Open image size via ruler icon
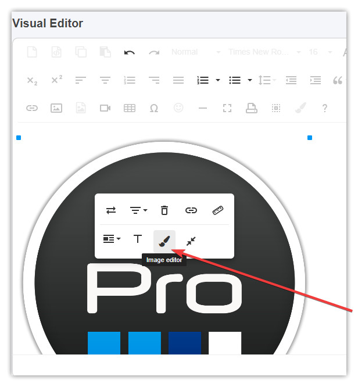The height and width of the screenshot is (387, 358). click(x=218, y=210)
